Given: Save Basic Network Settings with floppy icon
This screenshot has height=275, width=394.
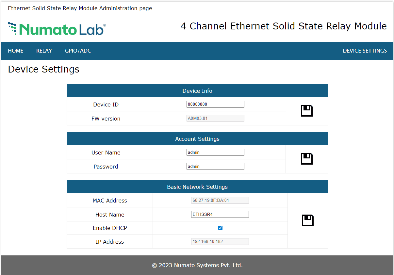Looking at the screenshot, I should [307, 221].
